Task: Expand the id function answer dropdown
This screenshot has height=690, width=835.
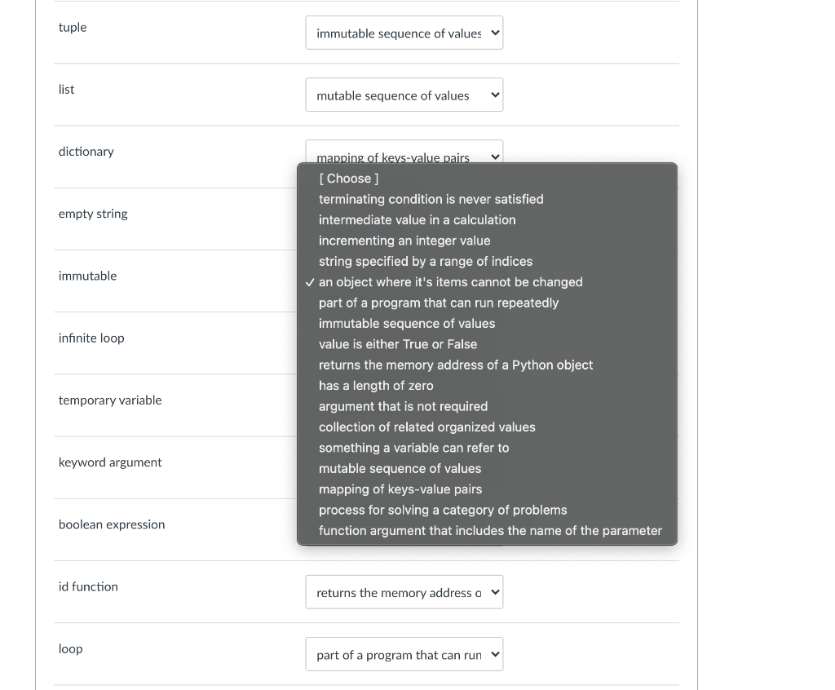Action: 404,593
